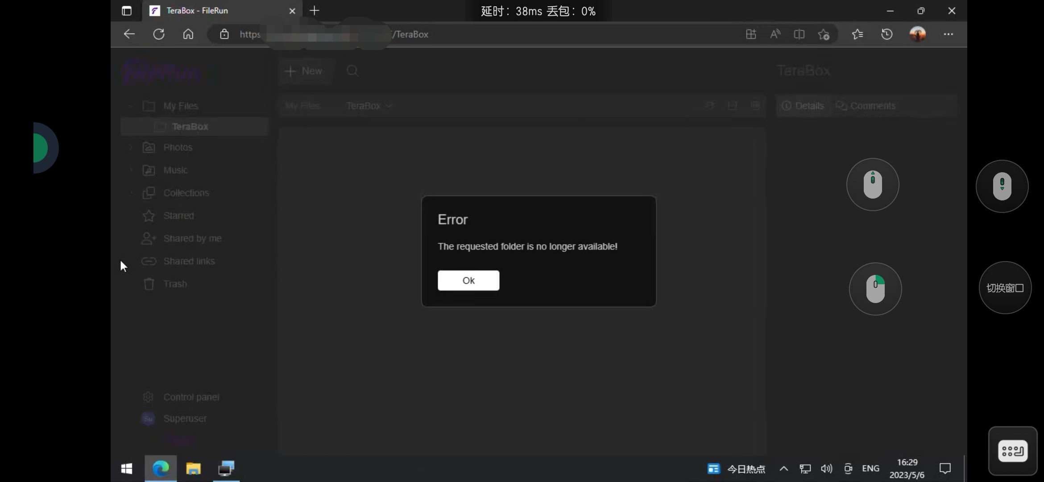Screen dimensions: 1044x482
Task: Tap the right-click mouse overlay button
Action: pyautogui.click(x=875, y=289)
